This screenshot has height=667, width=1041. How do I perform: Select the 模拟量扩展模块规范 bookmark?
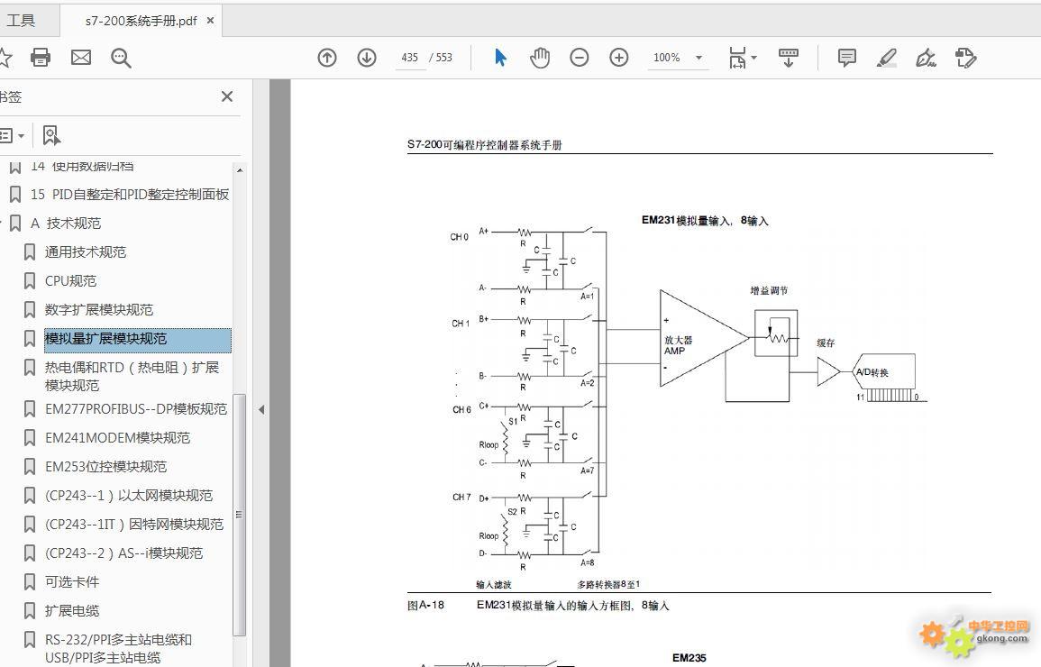(137, 339)
